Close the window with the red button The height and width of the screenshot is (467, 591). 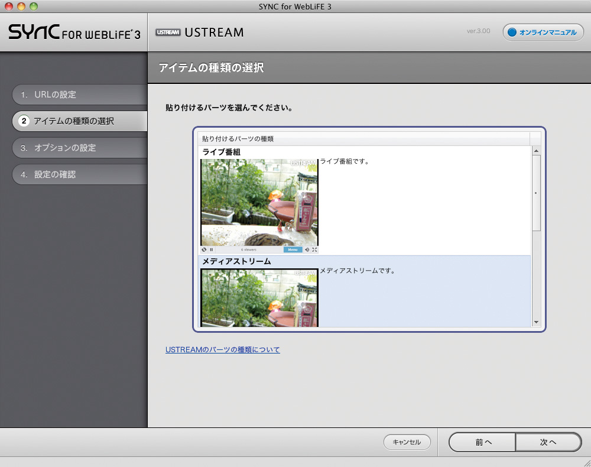(9, 7)
